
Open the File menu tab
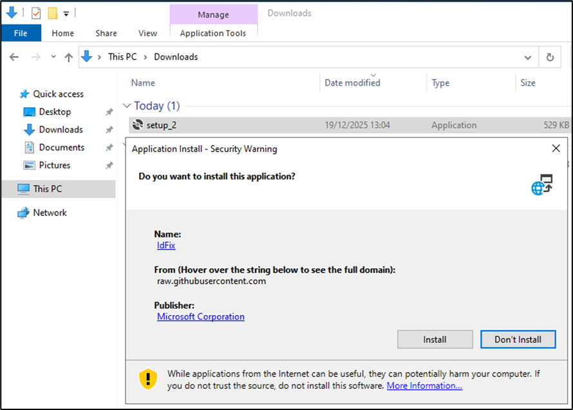(x=21, y=34)
